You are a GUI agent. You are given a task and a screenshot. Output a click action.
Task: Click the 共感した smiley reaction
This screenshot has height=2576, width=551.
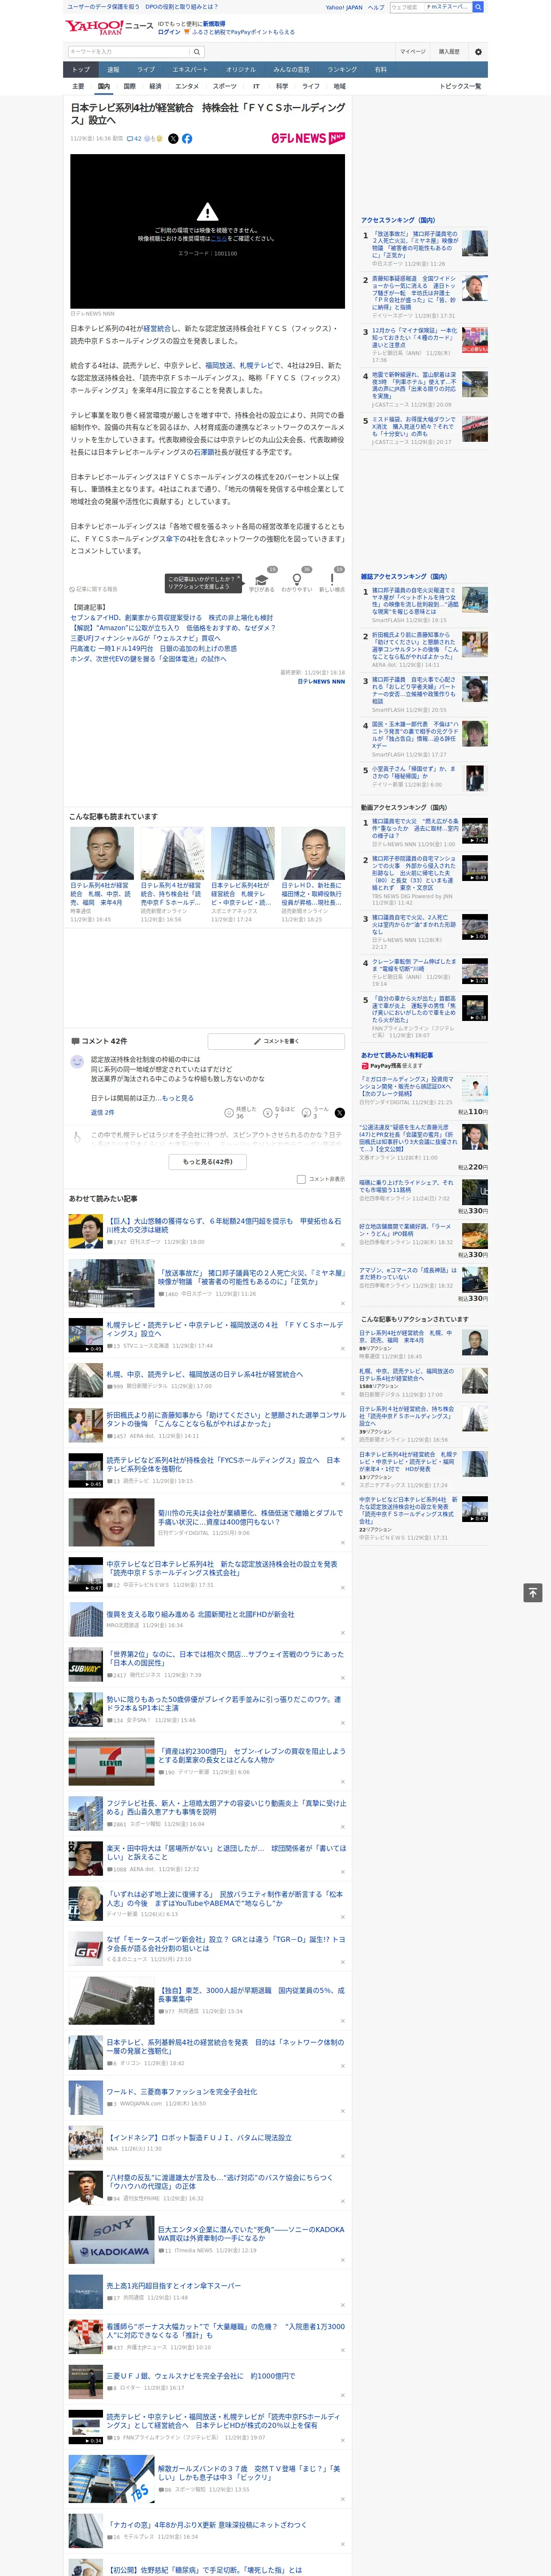[x=229, y=1112]
